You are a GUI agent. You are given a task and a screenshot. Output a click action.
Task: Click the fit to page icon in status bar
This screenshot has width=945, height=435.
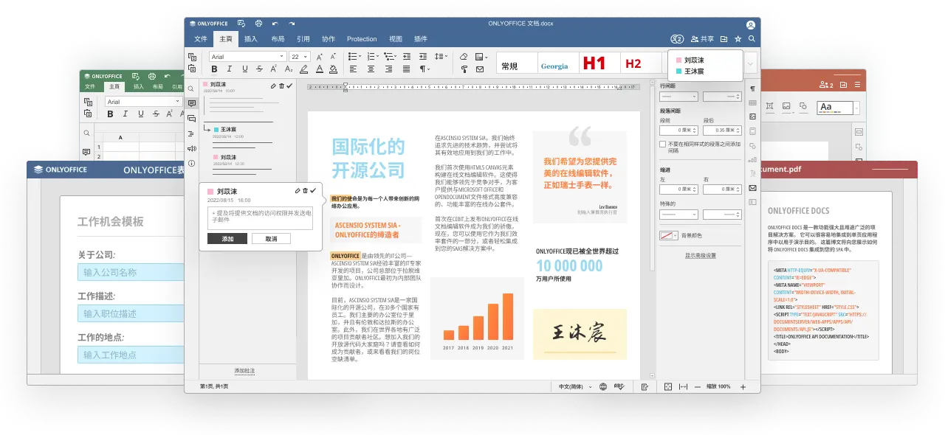coord(668,386)
